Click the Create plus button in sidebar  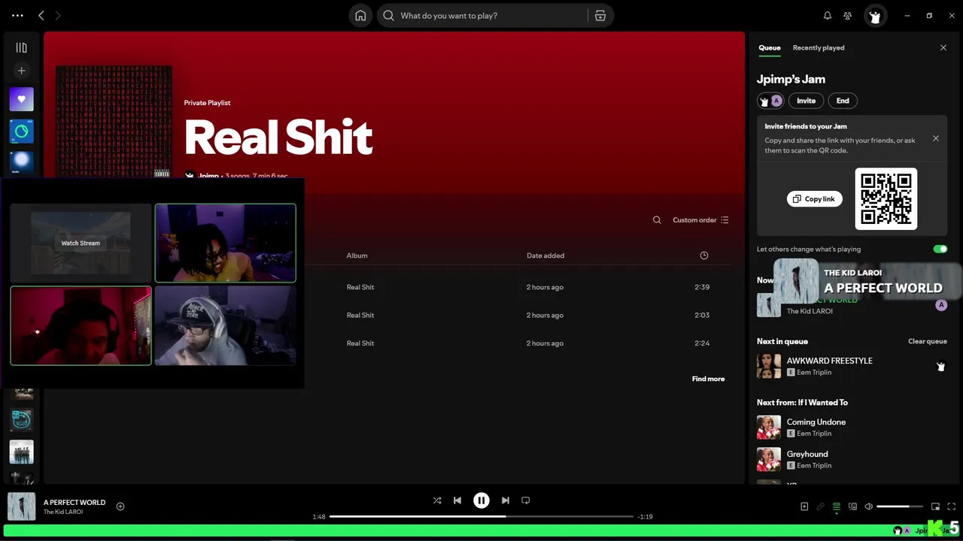[21, 71]
